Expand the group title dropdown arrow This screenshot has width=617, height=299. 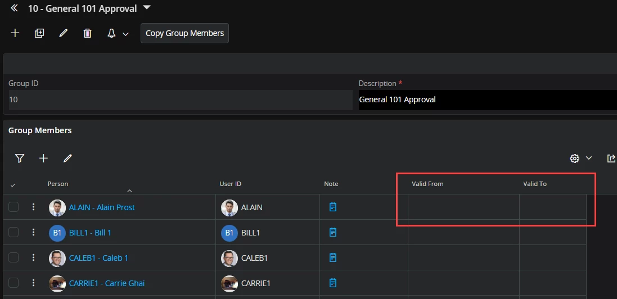tap(147, 8)
